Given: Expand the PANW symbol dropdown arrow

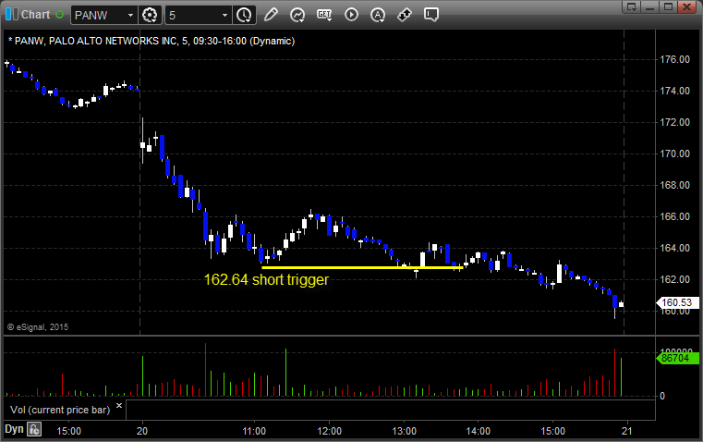Looking at the screenshot, I should 130,15.
